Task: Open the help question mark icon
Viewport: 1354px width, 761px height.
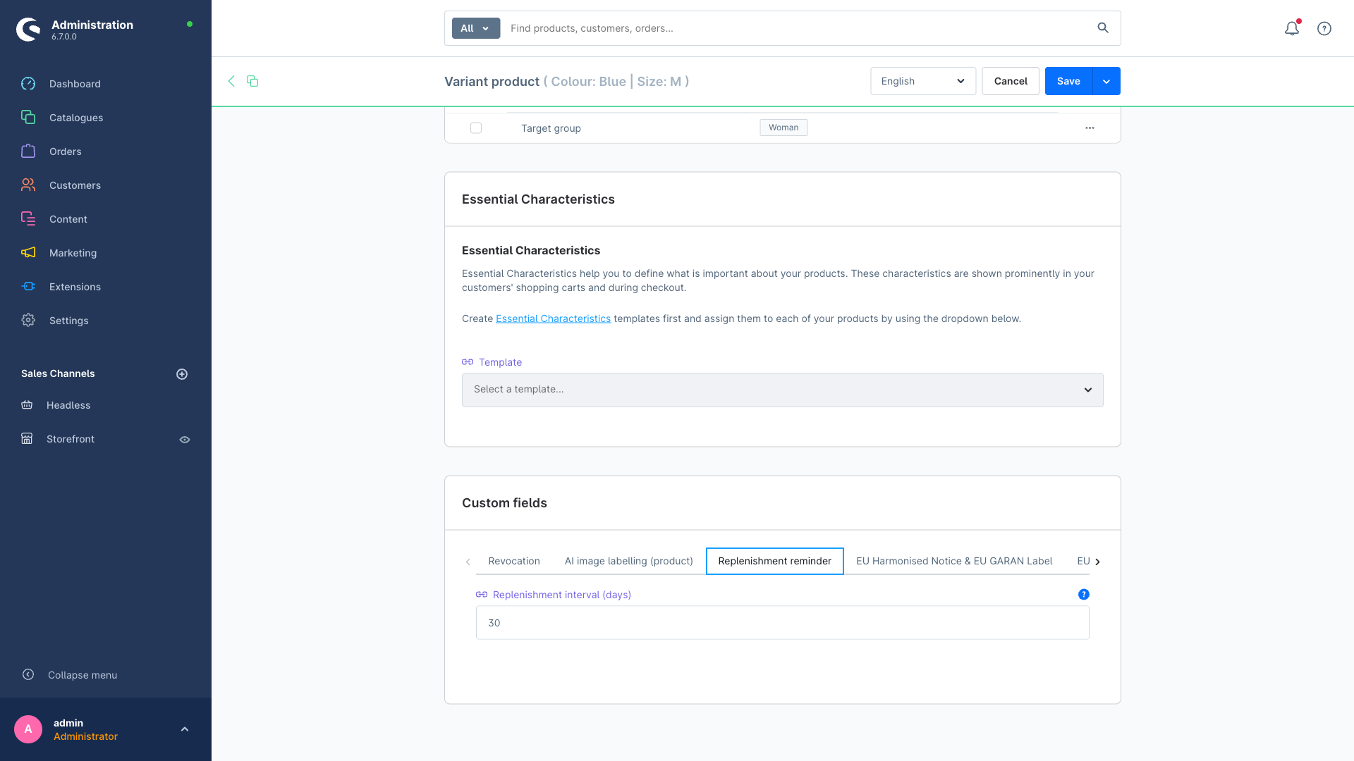Action: click(x=1324, y=28)
